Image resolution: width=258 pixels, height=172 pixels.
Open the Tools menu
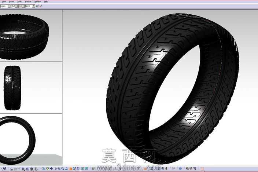point(19,1)
